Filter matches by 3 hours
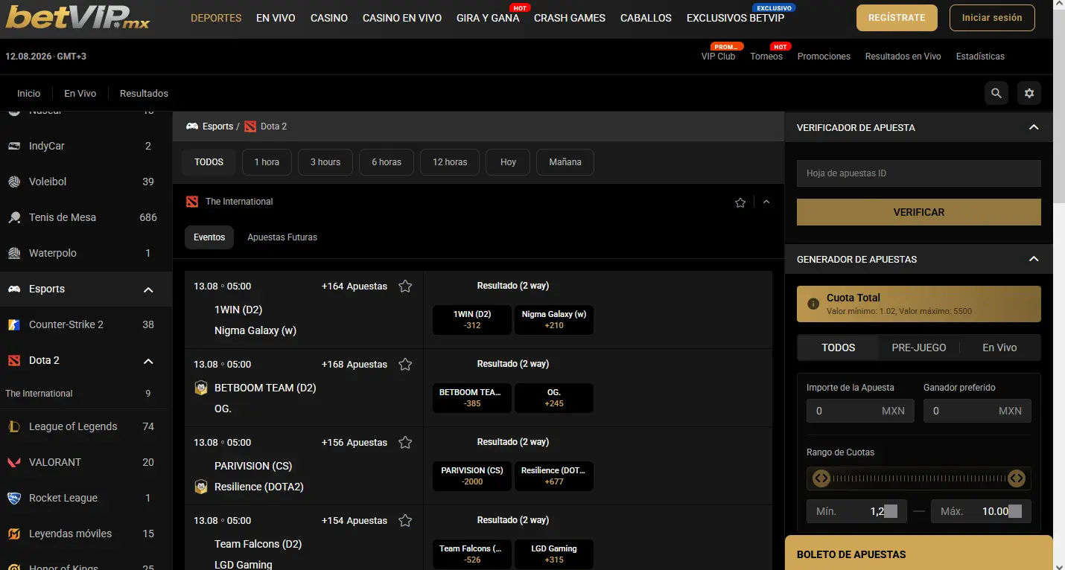This screenshot has height=570, width=1065. click(x=325, y=162)
